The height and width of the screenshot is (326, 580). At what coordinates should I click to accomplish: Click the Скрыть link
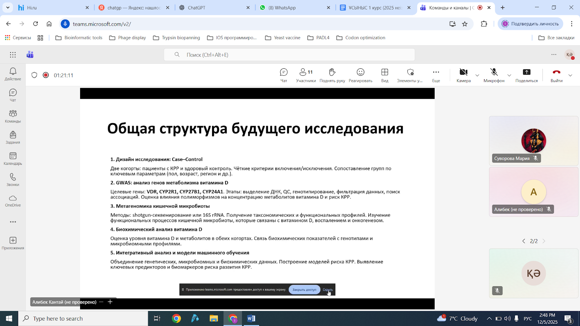point(327,290)
